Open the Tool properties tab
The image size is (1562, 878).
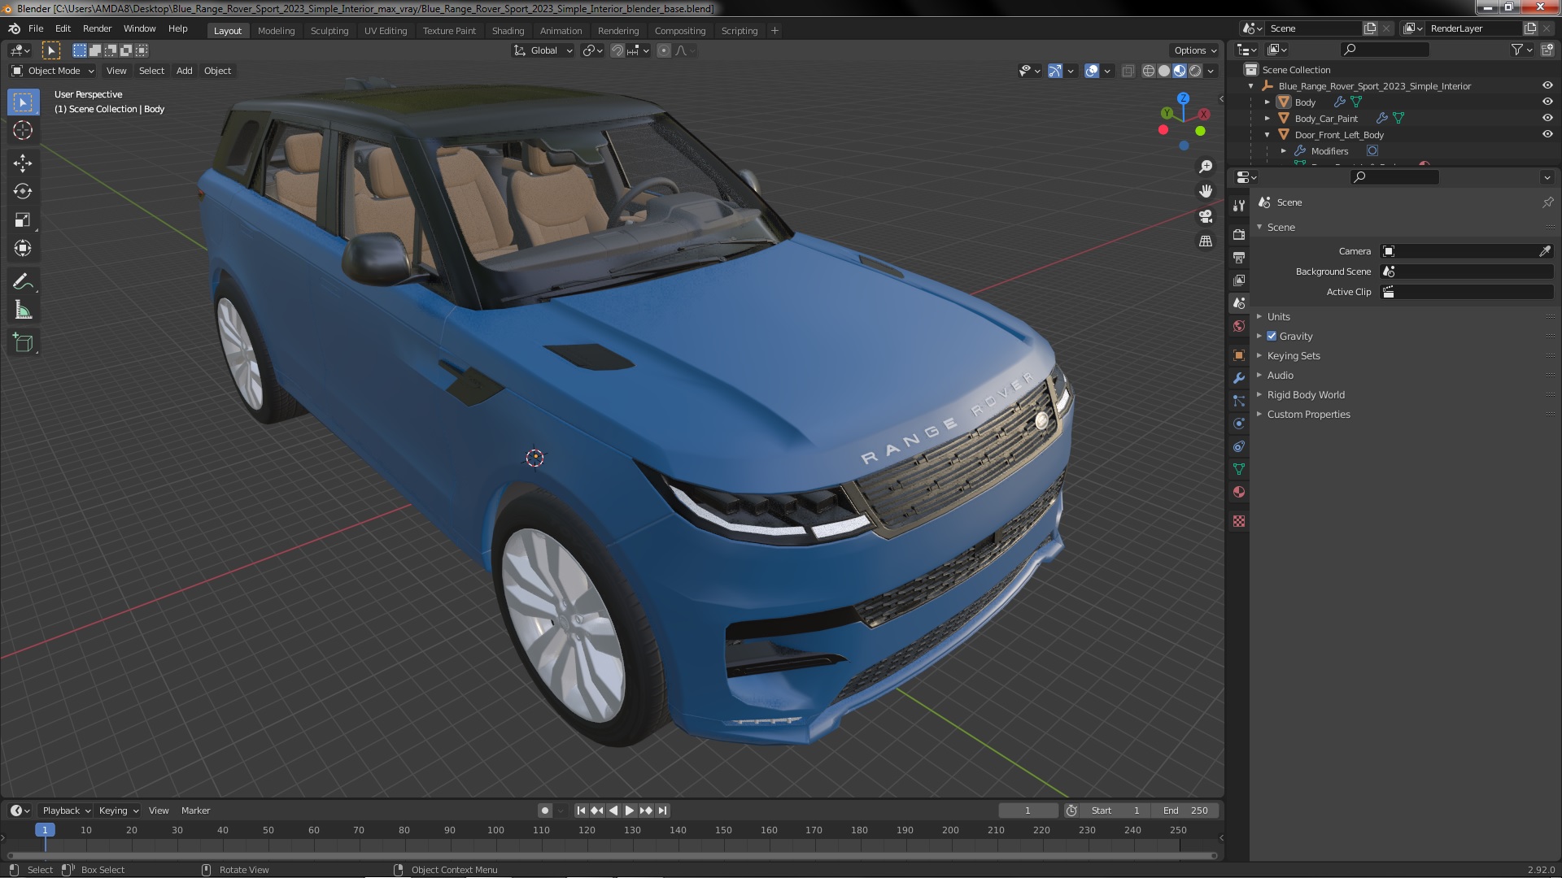click(1239, 206)
